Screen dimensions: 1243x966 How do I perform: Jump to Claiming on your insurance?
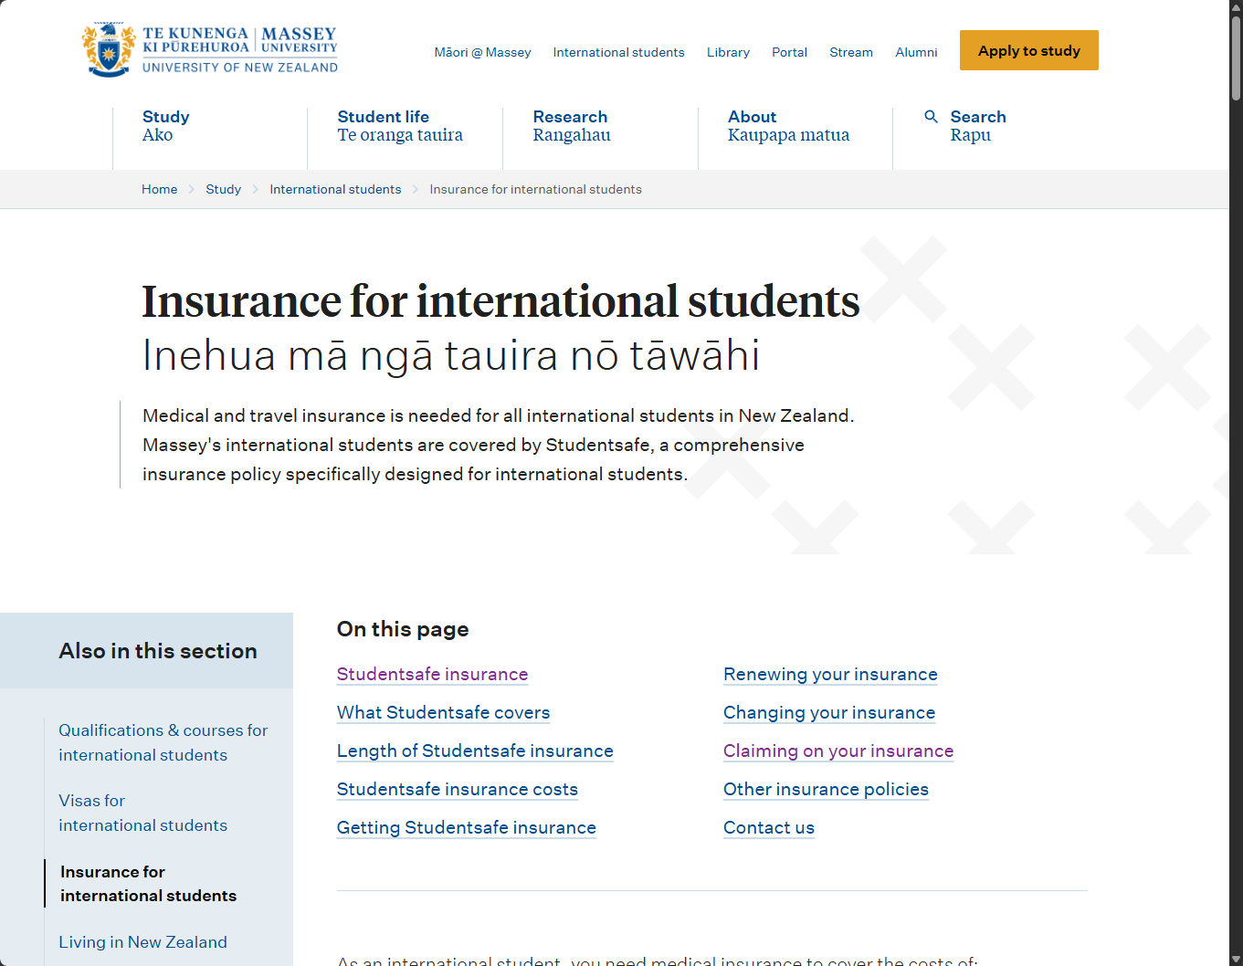point(838,751)
